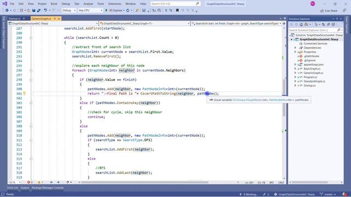This screenshot has width=351, height=197.
Task: Open the type dropdown Graph<T>
Action: (145, 24)
